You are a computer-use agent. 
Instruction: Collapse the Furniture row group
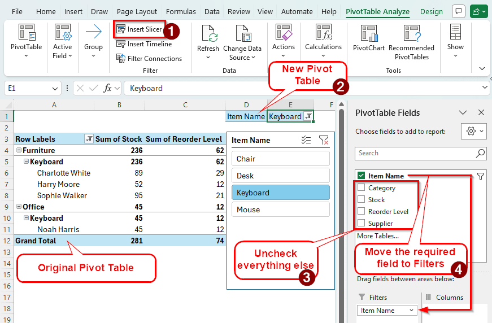19,150
